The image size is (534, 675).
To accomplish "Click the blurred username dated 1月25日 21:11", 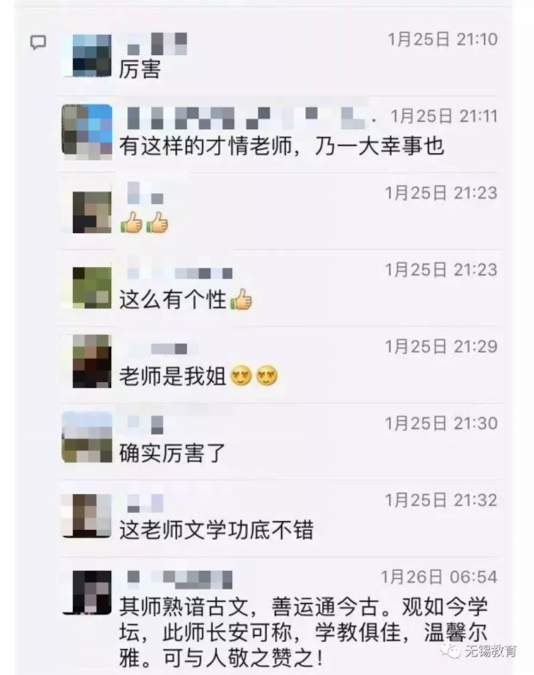I will [x=247, y=118].
